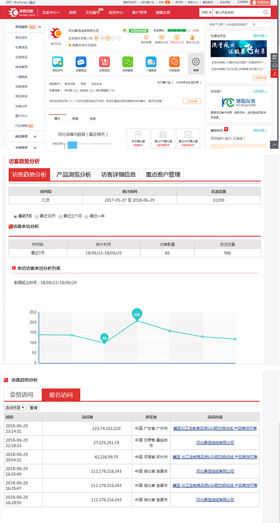The image size is (280, 523).
Task: Click the green 微信客服 WeChat icon
Action: (x=128, y=62)
